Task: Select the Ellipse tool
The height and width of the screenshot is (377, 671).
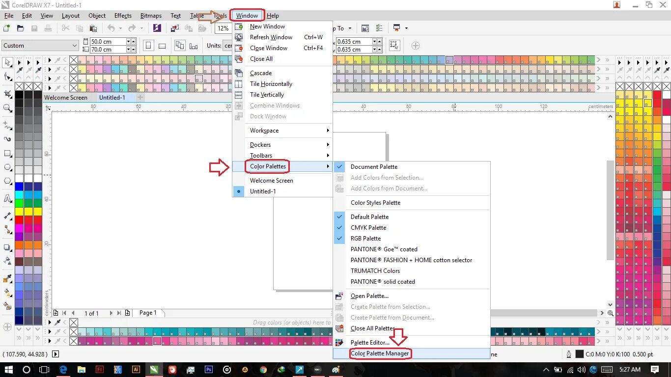Action: point(7,167)
